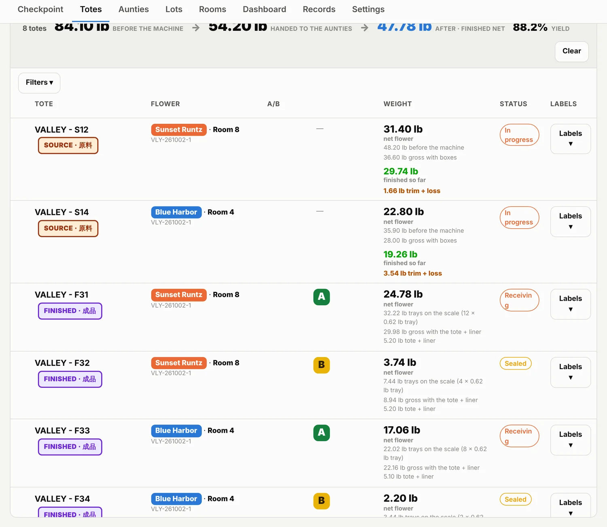Open the Settings tab
607x527 pixels.
[x=368, y=9]
